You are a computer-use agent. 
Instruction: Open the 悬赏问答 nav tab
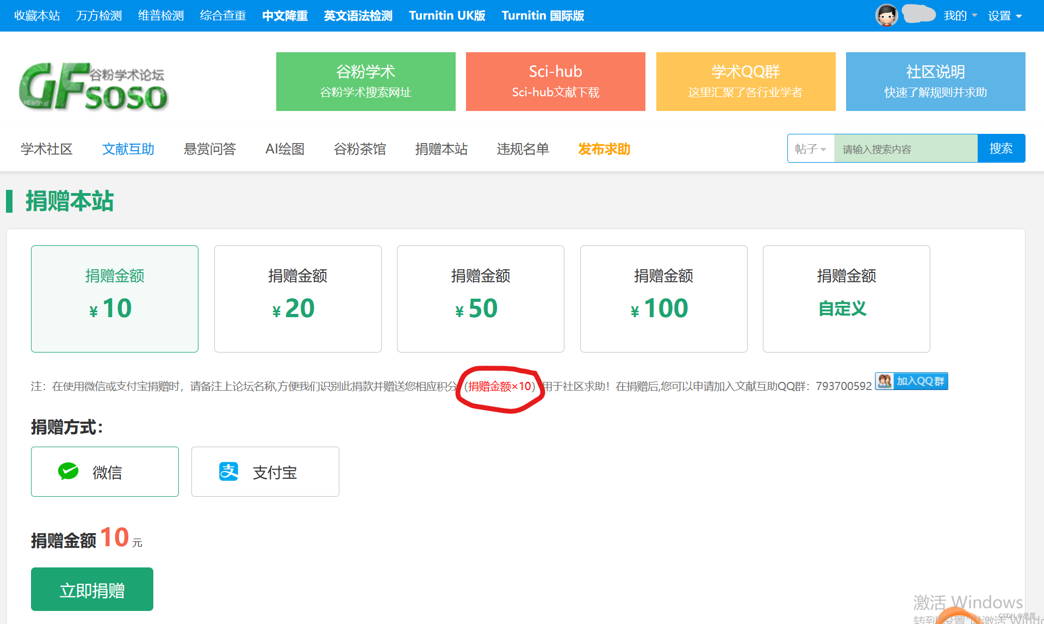pyautogui.click(x=210, y=149)
